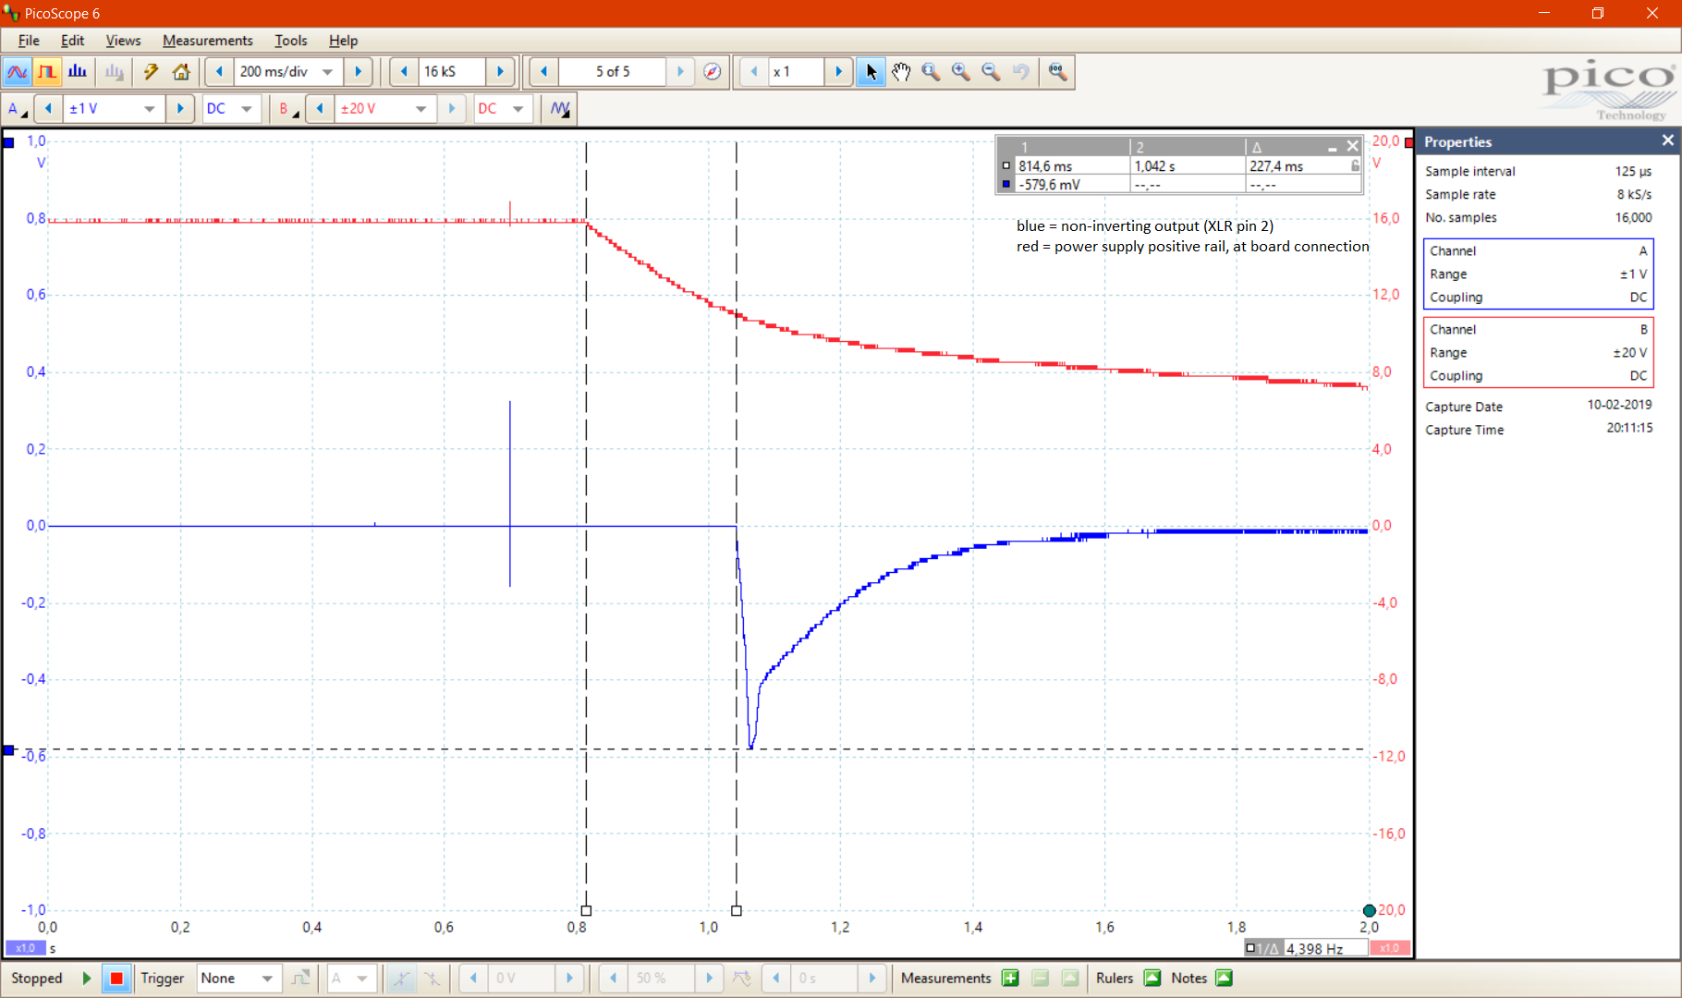The height and width of the screenshot is (998, 1682).
Task: Open the Trigger mode None dropdown
Action: [x=267, y=978]
